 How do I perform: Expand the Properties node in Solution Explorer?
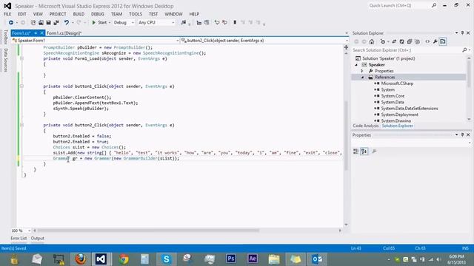[362, 71]
